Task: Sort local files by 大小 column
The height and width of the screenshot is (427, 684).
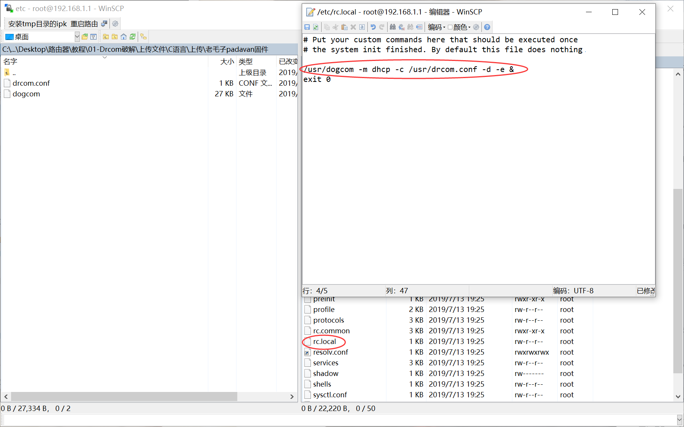Action: tap(222, 61)
